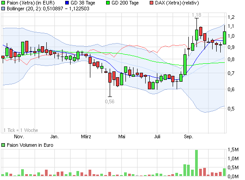Click the 0,7 price axis value
Screen dimensions: 245x180
point(231,73)
